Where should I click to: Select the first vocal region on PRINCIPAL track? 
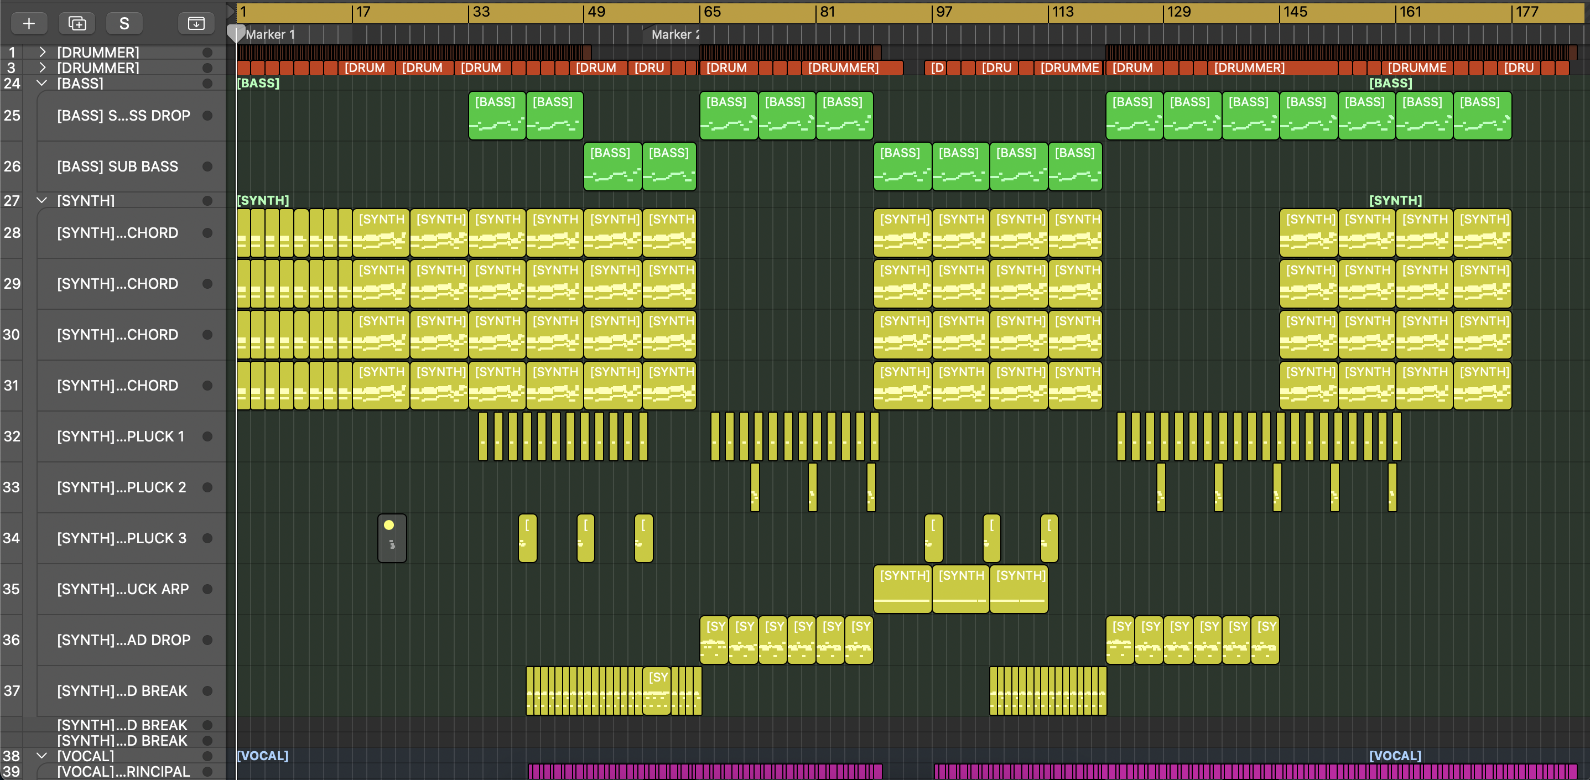pyautogui.click(x=532, y=771)
